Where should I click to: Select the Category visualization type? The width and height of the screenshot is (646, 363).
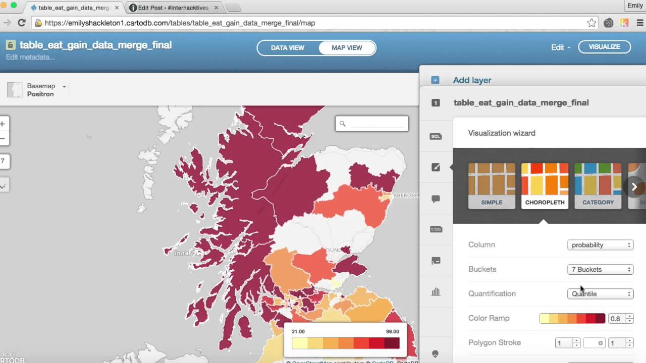598,186
